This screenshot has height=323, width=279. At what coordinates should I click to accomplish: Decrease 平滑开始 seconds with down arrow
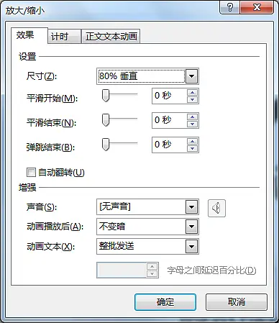click(192, 100)
